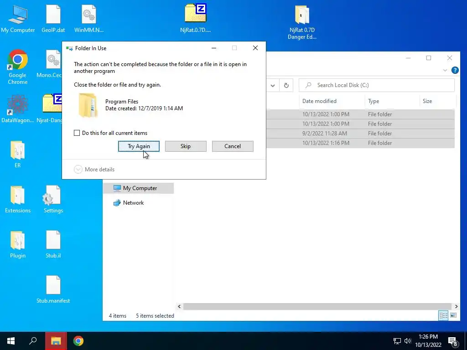467x350 pixels.
Task: Click File Explorer taskbar icon
Action: 56,341
